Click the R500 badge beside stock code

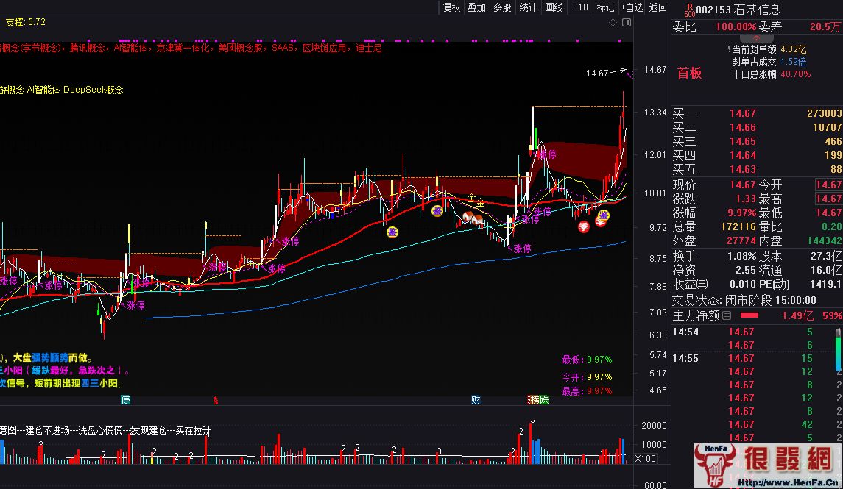pos(688,10)
